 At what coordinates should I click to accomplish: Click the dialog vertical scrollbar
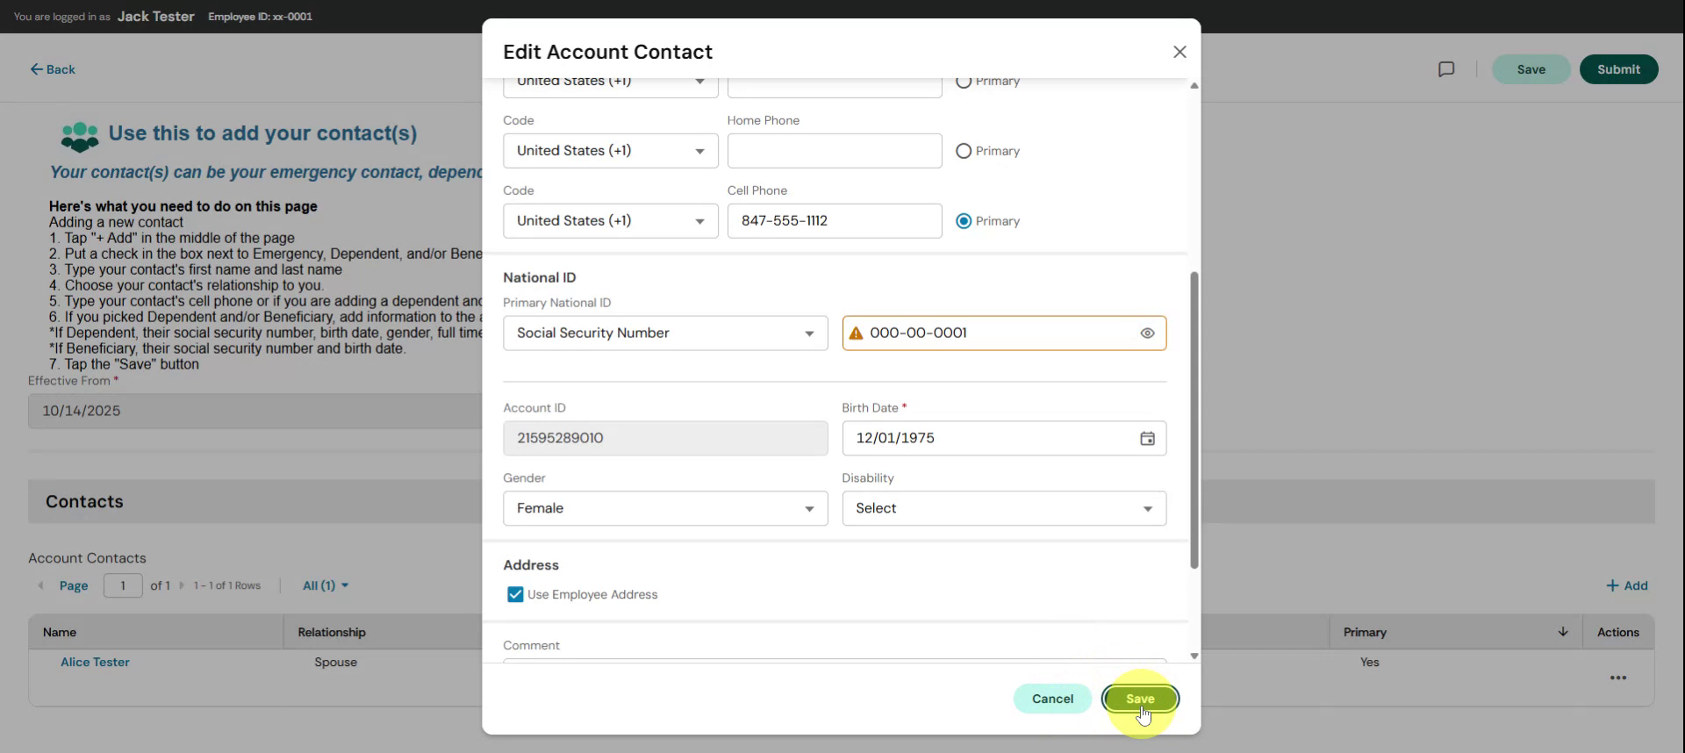click(x=1194, y=420)
